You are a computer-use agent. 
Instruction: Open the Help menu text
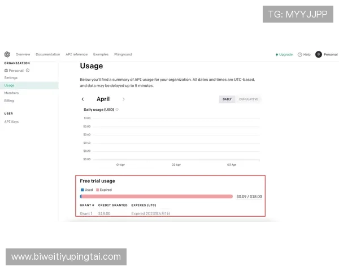coord(307,54)
